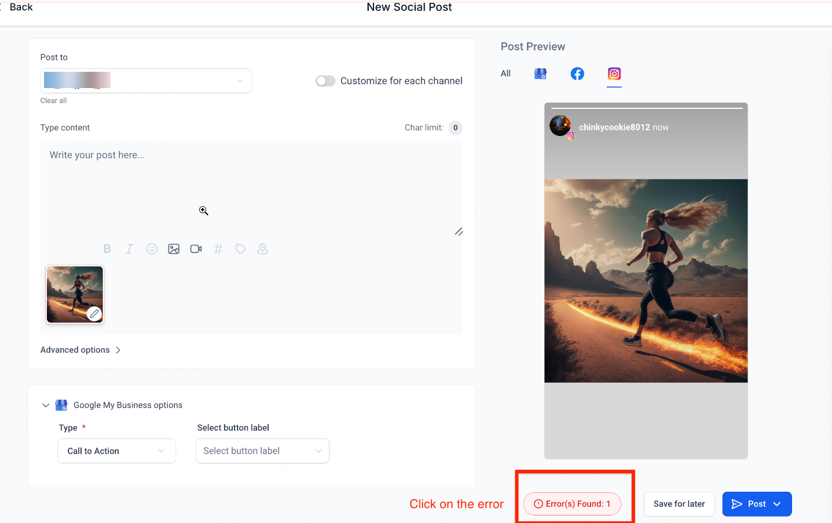Click the Bold formatting icon
The height and width of the screenshot is (523, 832).
pyautogui.click(x=107, y=248)
